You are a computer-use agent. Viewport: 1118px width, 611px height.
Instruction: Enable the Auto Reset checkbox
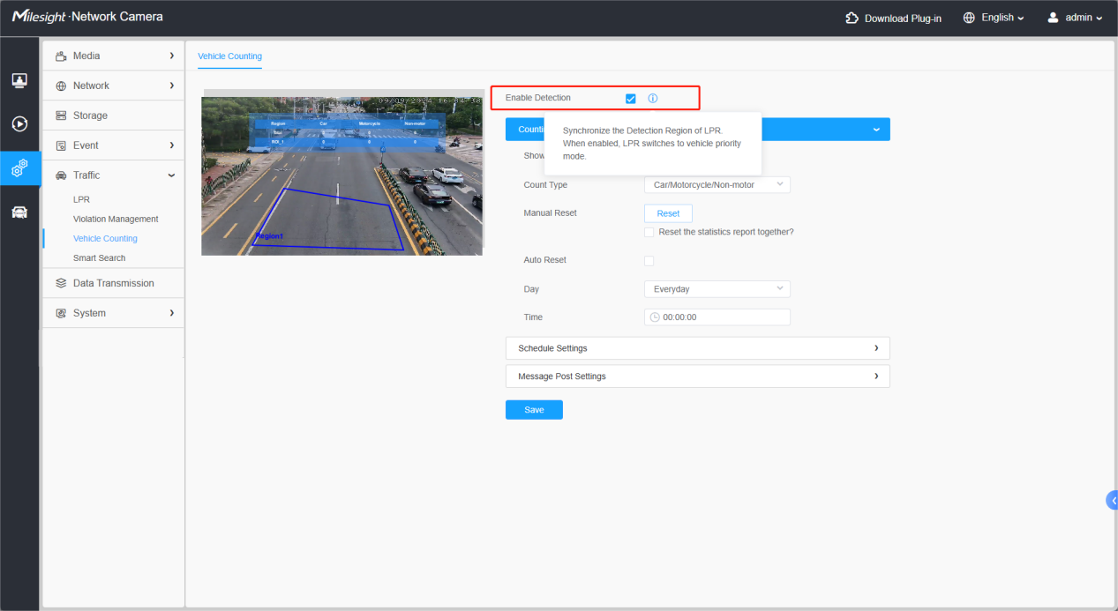pos(649,260)
